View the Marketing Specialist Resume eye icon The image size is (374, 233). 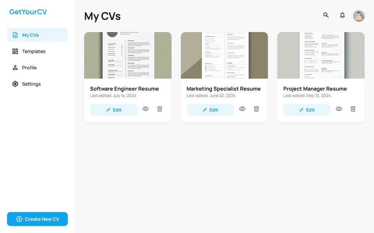(x=242, y=109)
